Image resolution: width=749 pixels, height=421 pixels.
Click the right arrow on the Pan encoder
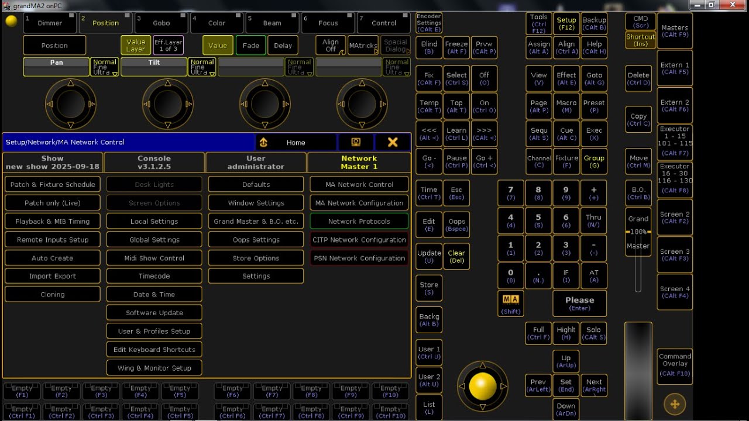coord(92,105)
